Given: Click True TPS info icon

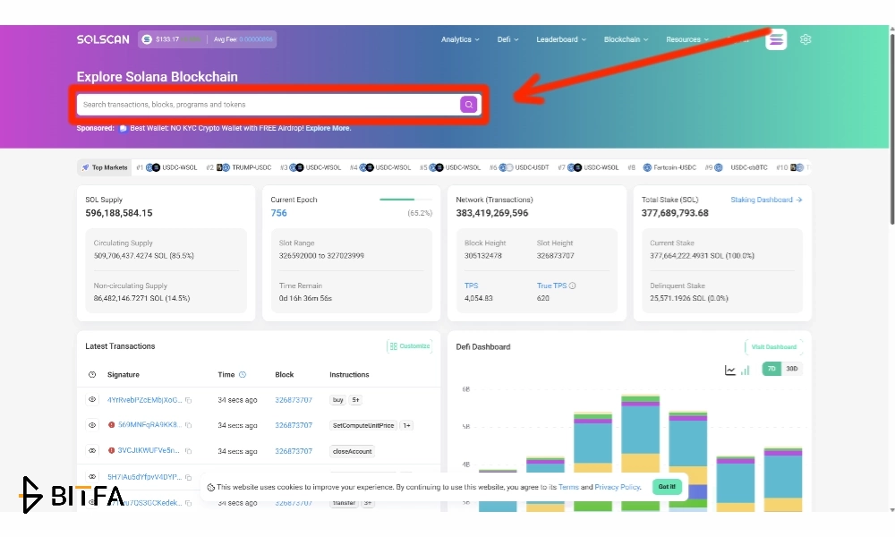Looking at the screenshot, I should tap(573, 286).
